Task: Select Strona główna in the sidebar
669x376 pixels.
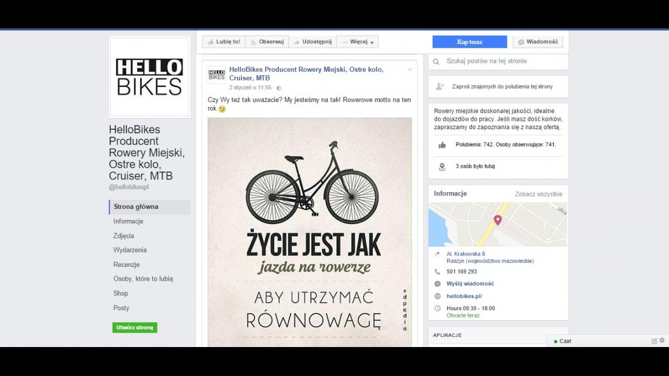Action: pyautogui.click(x=150, y=207)
